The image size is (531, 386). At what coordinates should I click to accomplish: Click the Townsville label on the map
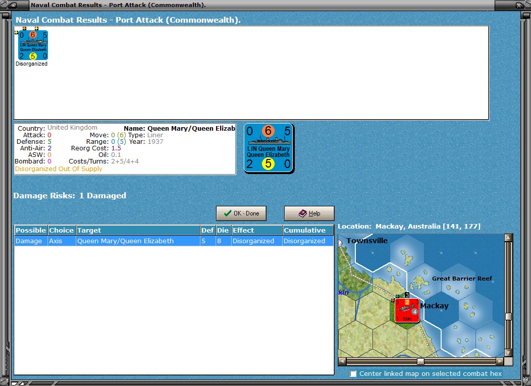pyautogui.click(x=367, y=241)
